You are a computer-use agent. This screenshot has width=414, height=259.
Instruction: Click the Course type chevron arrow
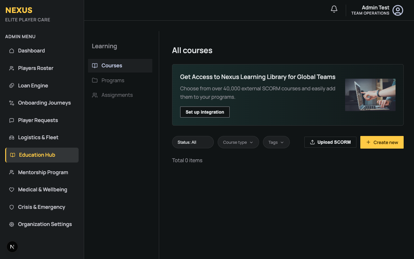[x=251, y=142]
